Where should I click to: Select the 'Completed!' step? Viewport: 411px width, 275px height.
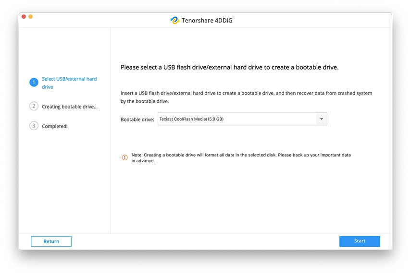(x=55, y=126)
